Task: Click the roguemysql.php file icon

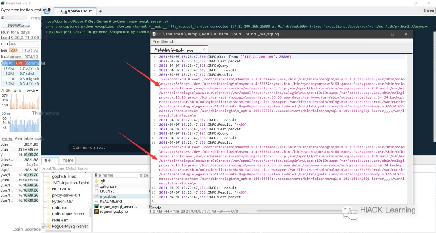Action: point(96,211)
